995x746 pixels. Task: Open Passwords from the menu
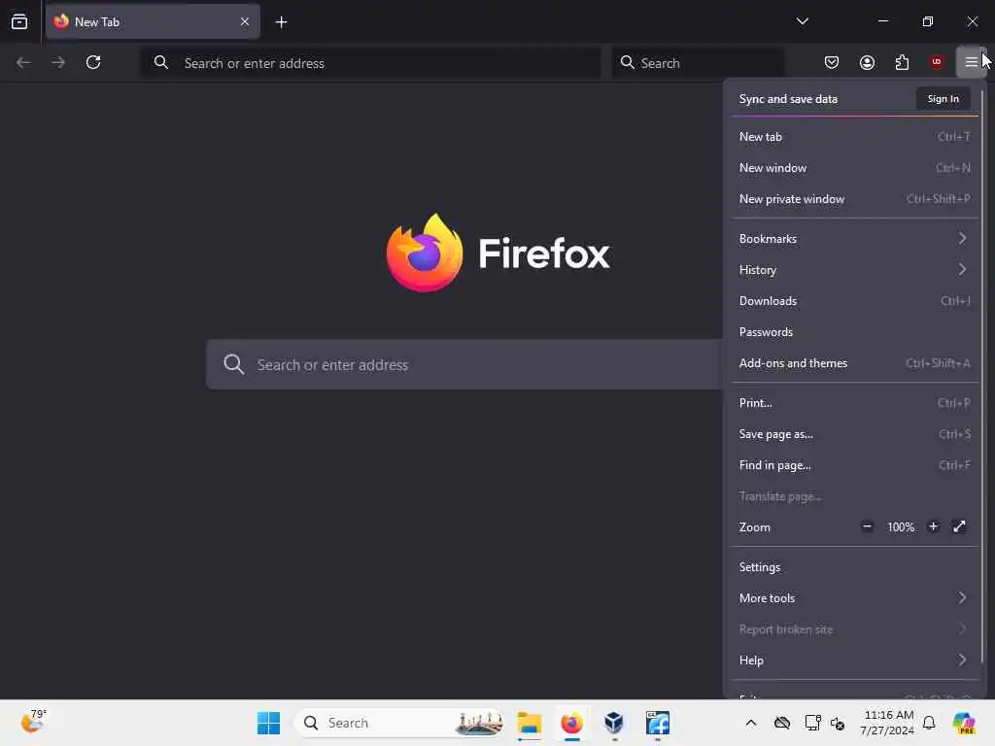tap(855, 332)
